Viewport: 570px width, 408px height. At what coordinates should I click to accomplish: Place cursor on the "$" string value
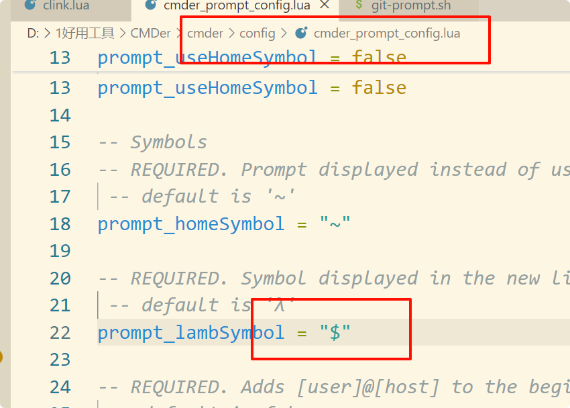coord(335,332)
